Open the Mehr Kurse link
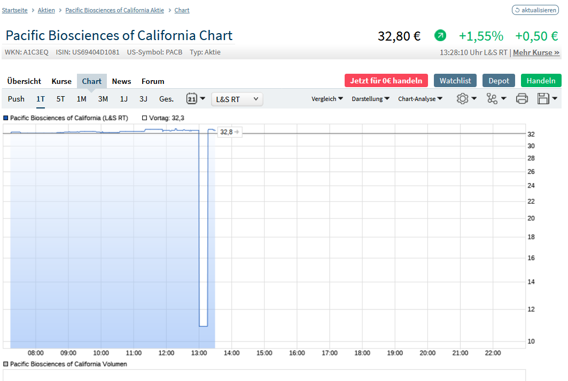 (x=536, y=52)
